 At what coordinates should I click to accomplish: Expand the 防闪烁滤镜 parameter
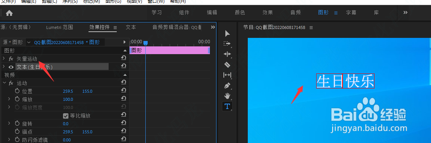pyautogui.click(x=9, y=140)
